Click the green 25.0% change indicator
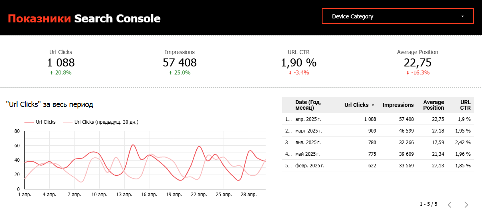 coord(179,72)
